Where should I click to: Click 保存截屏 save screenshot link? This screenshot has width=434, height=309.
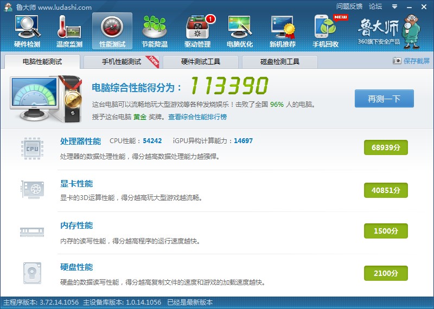point(416,61)
